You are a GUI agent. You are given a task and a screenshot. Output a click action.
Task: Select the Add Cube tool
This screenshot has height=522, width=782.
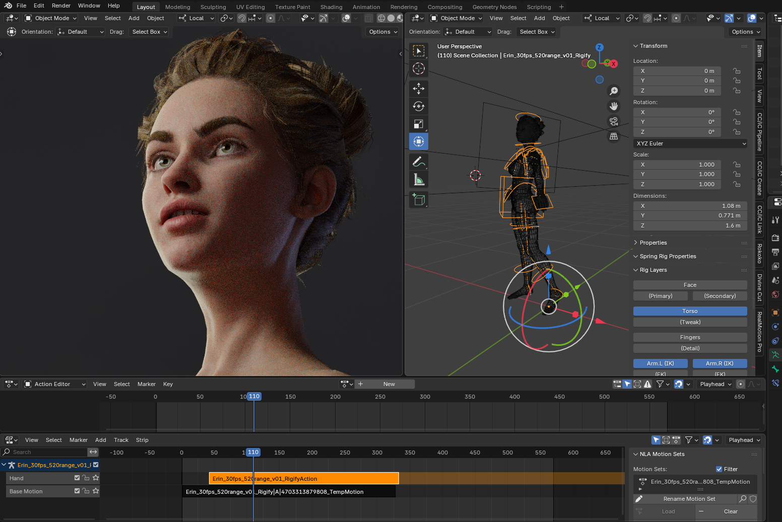pyautogui.click(x=419, y=199)
